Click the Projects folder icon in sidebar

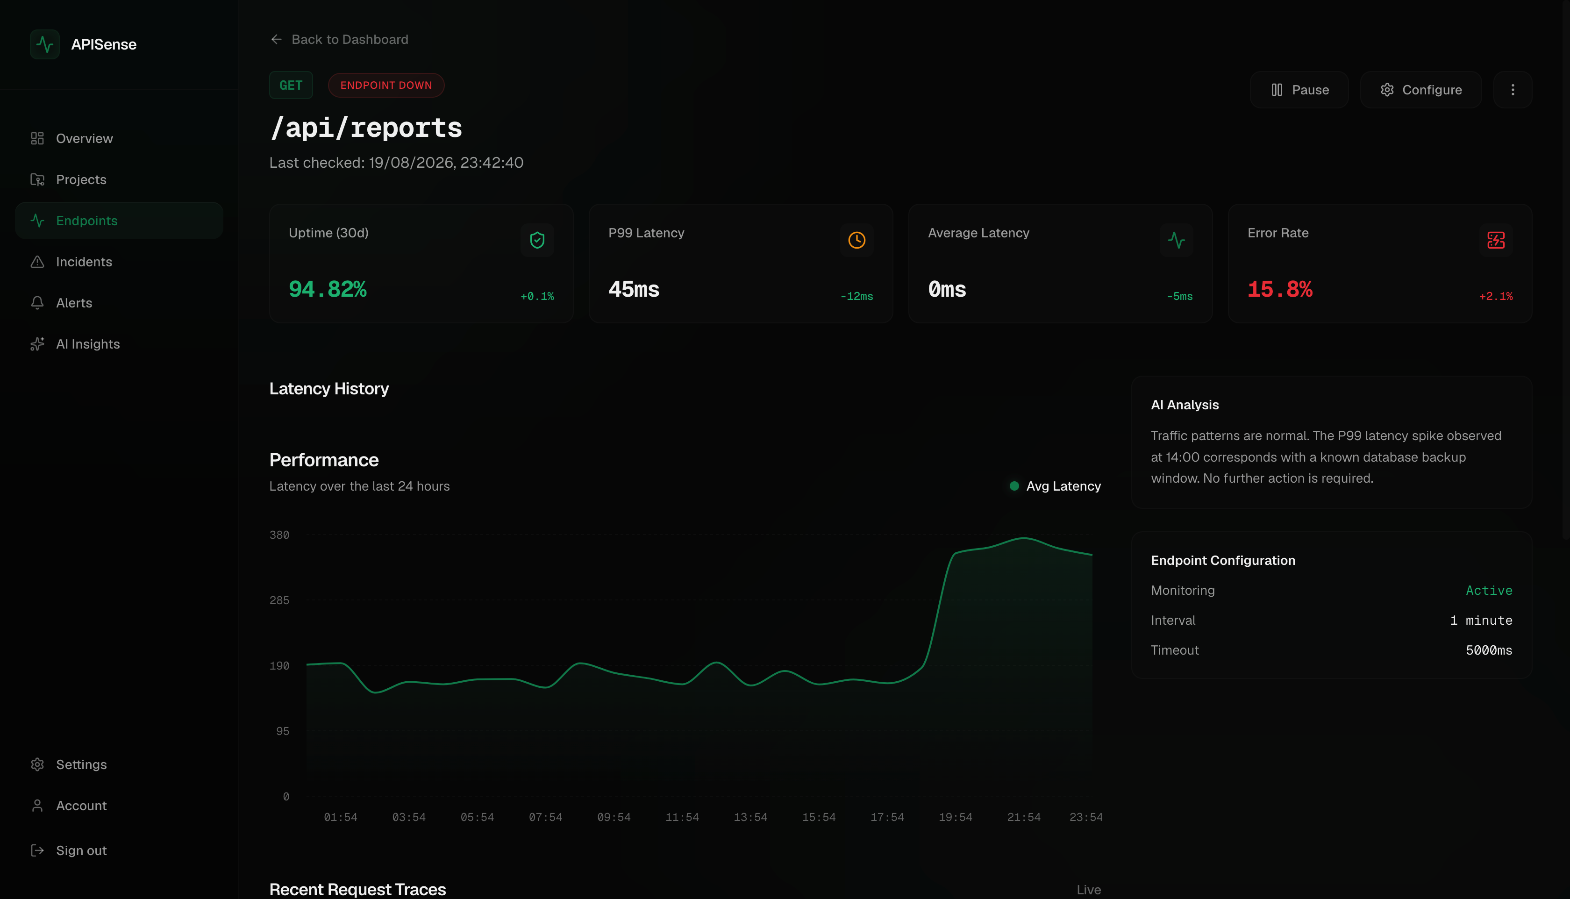(37, 180)
